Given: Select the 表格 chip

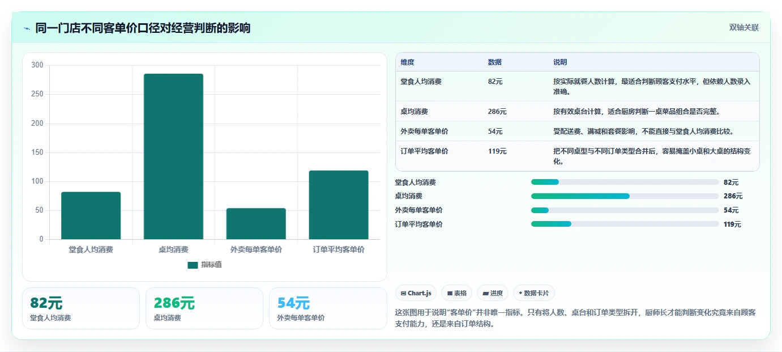Looking at the screenshot, I should point(456,293).
